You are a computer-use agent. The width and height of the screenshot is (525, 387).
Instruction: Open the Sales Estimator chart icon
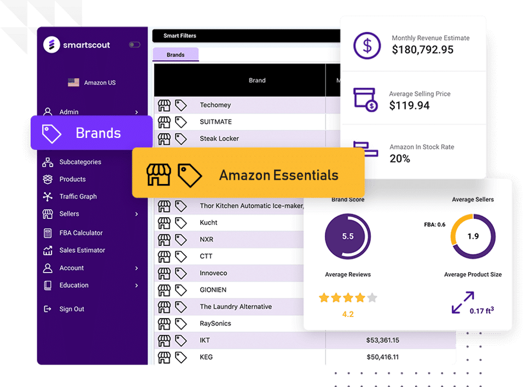coord(48,250)
